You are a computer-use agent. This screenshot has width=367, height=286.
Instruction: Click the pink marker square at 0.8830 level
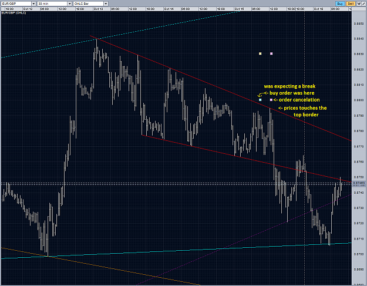pos(271,53)
